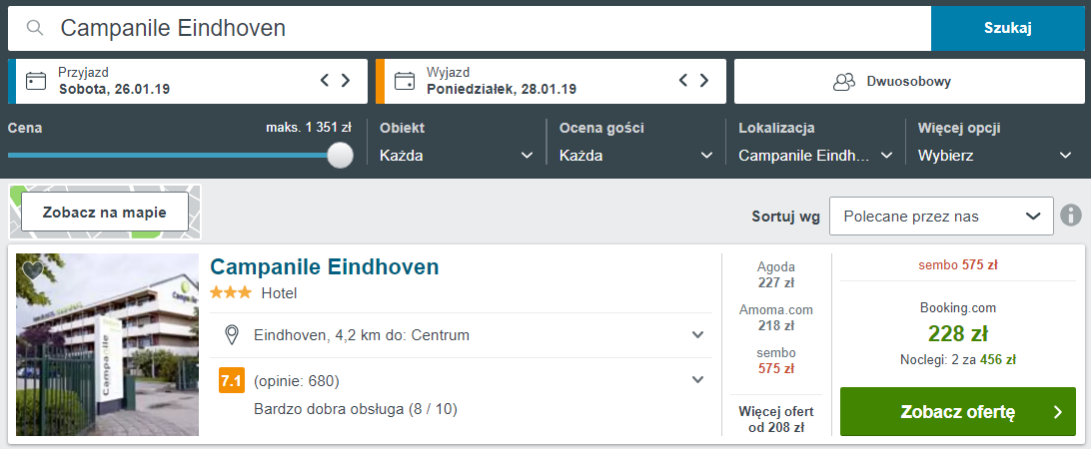
Task: Open the Więcej opcji menu
Action: pos(995,156)
